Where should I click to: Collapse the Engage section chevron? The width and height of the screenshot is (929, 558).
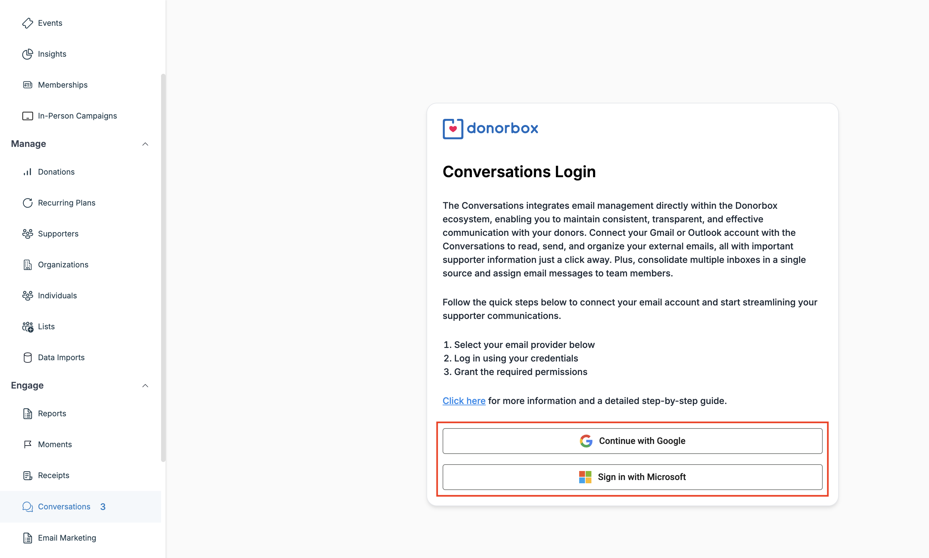click(145, 386)
